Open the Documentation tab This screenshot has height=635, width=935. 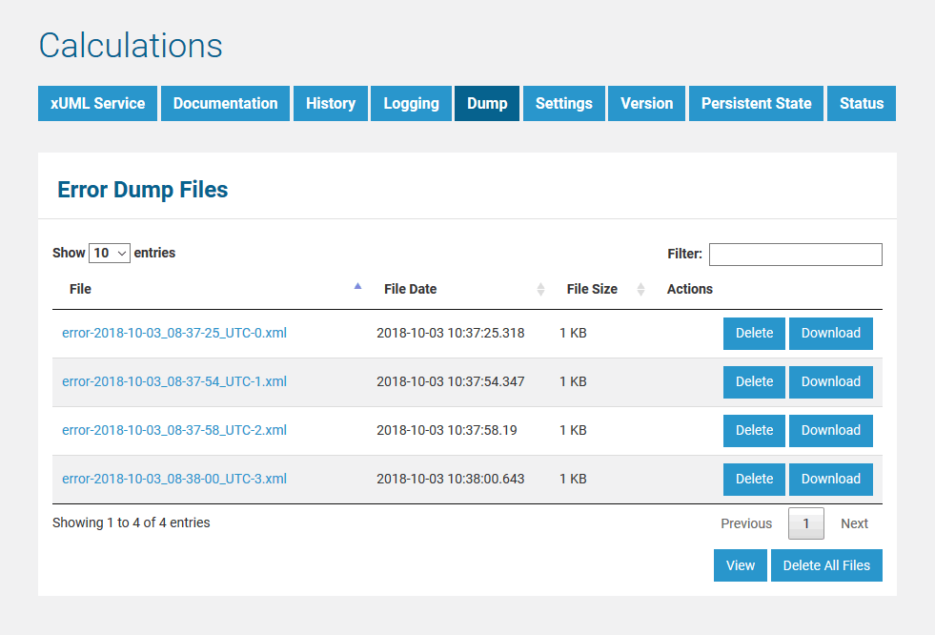coord(226,104)
